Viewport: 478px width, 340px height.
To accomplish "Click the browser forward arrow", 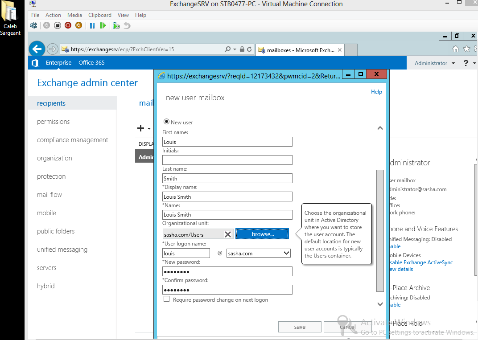I will click(x=53, y=49).
